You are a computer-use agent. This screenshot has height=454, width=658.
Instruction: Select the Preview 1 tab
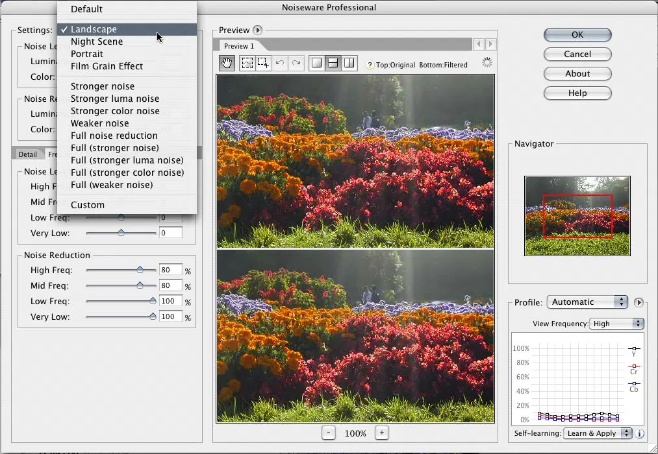[x=239, y=46]
